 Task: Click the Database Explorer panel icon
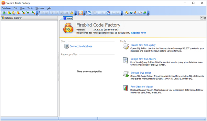pos(2,18)
